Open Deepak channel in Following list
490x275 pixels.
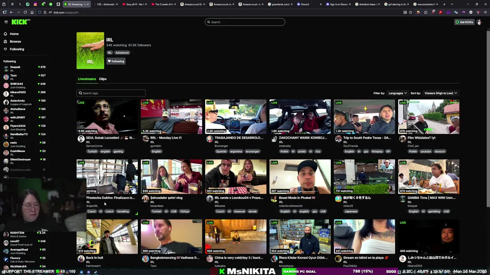click(24, 68)
